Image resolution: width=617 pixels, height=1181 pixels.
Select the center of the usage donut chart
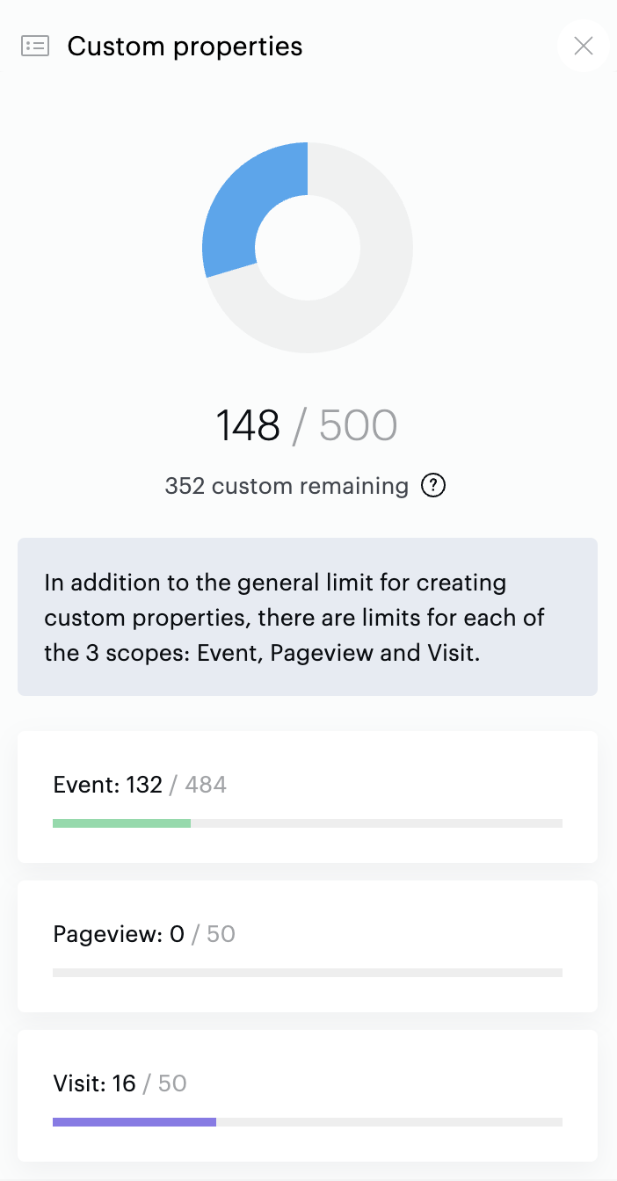point(308,247)
